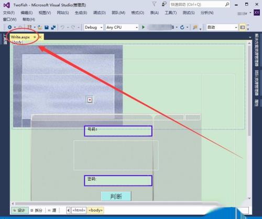This screenshot has height=219, width=262.
Task: Select the <html> tag in tag navigator
Action: point(79,210)
